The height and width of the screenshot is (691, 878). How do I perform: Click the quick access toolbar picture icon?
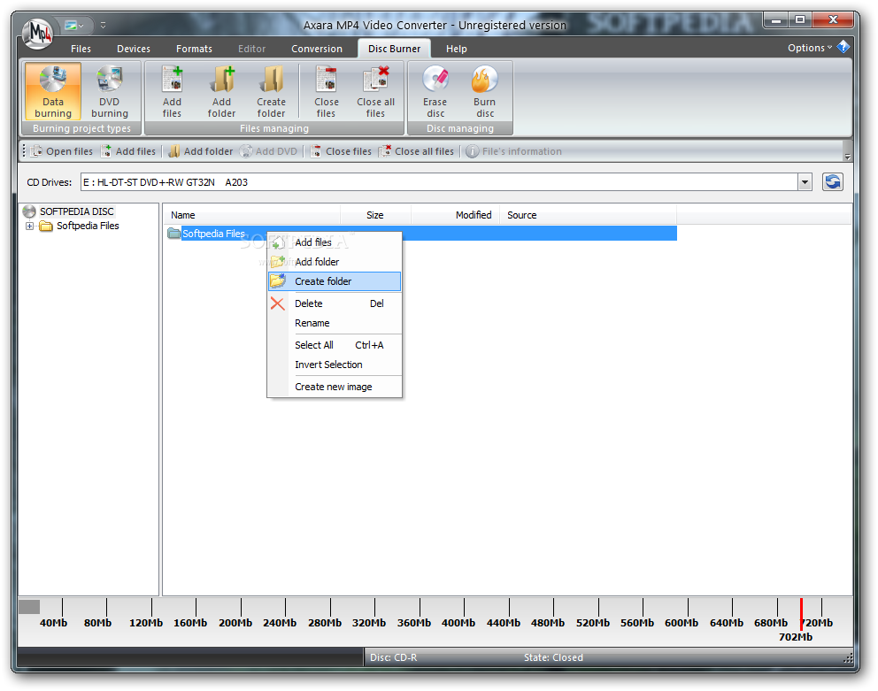[x=71, y=25]
